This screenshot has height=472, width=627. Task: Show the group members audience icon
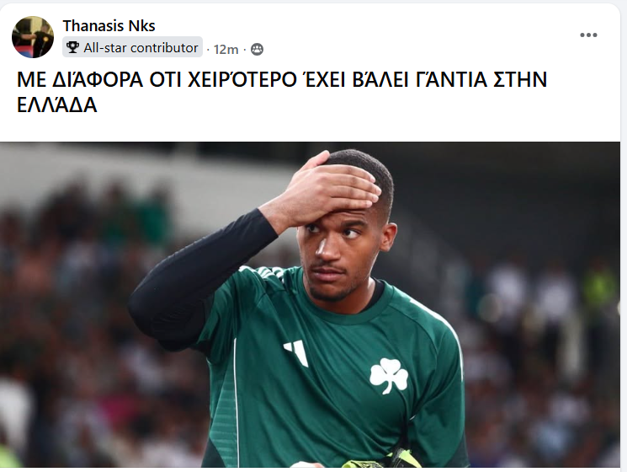(x=257, y=49)
